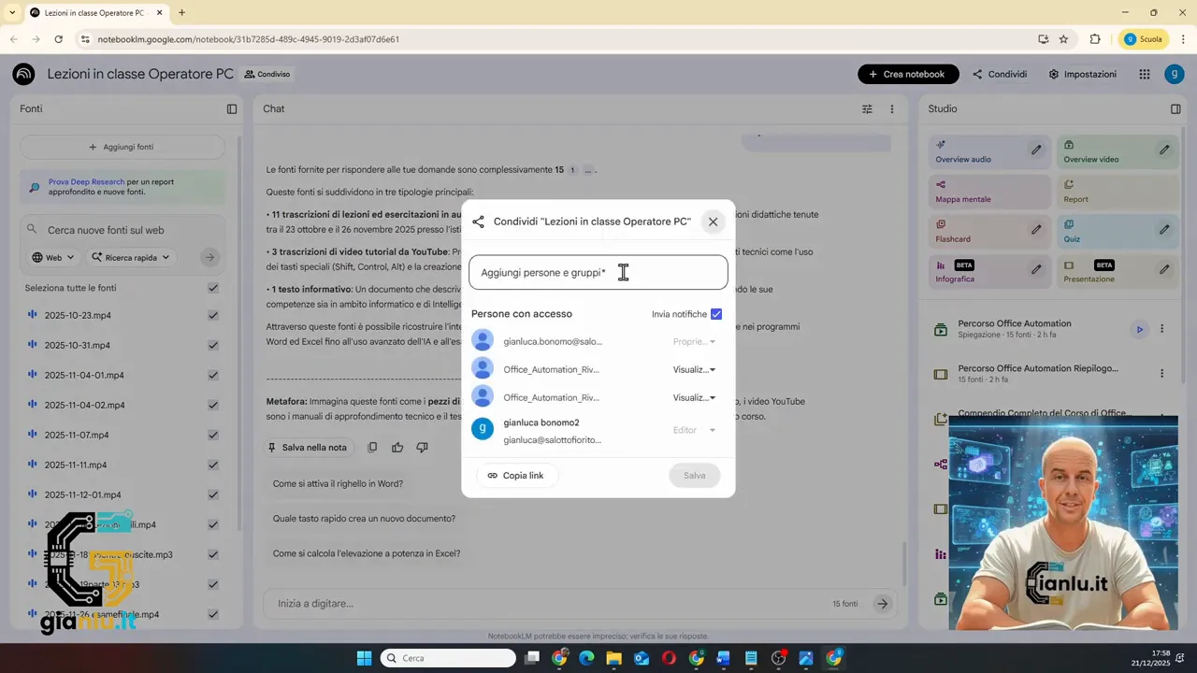The width and height of the screenshot is (1197, 673).
Task: Click the chat send arrow button
Action: 882,604
